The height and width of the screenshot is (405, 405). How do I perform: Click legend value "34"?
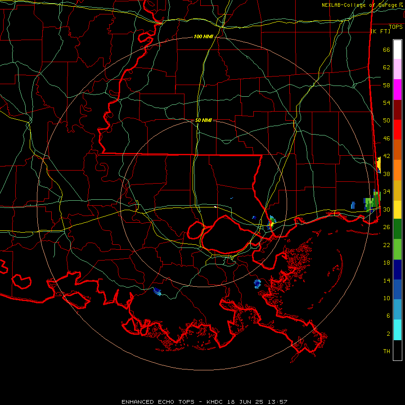(387, 192)
